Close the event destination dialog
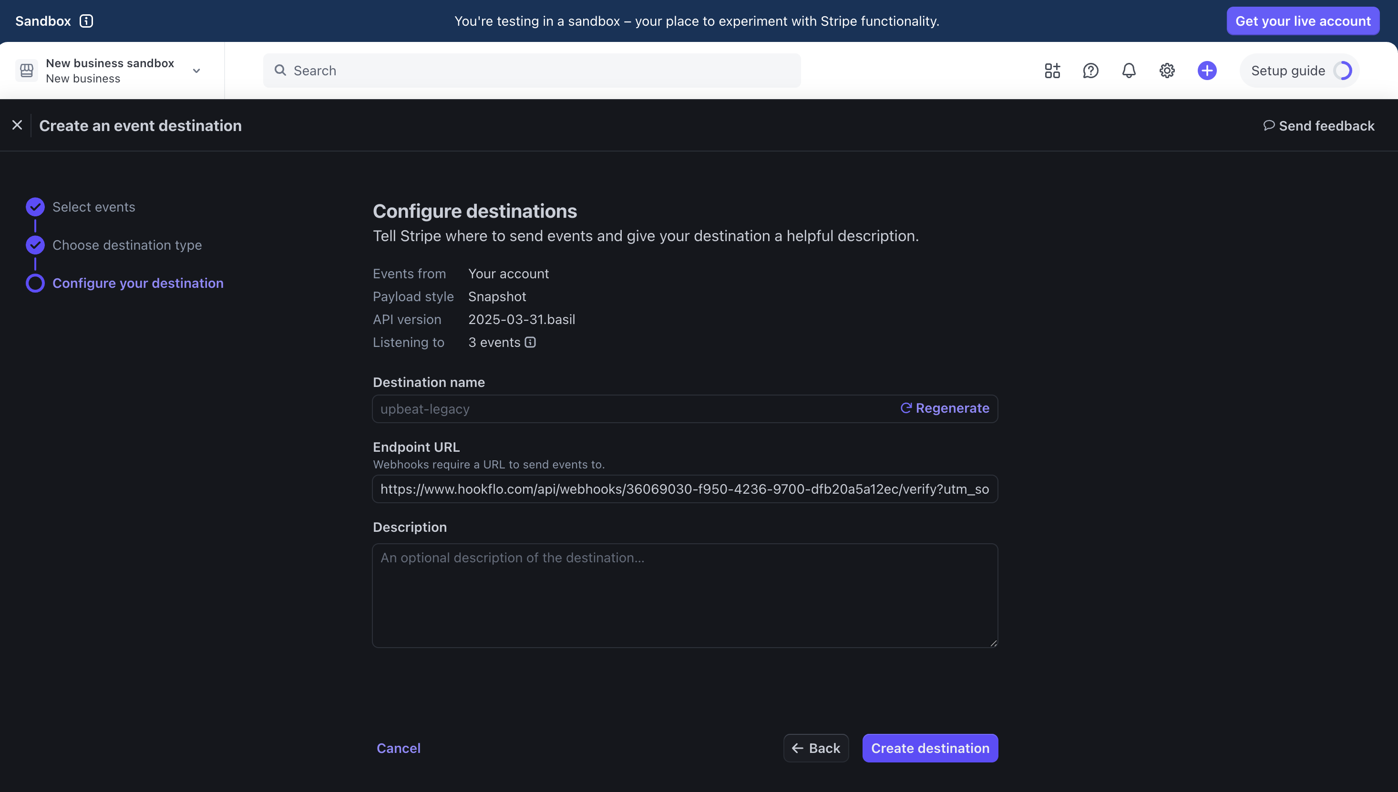This screenshot has height=792, width=1398. coord(18,125)
